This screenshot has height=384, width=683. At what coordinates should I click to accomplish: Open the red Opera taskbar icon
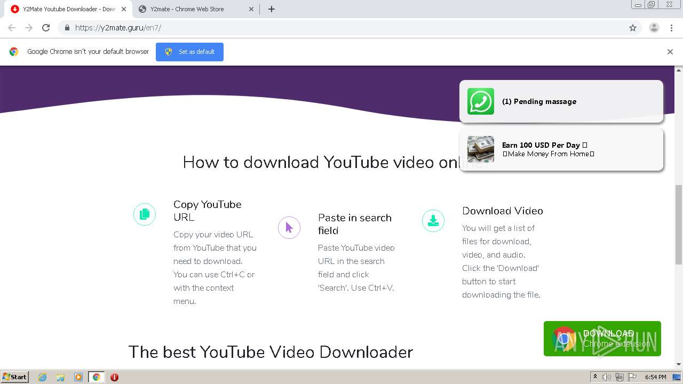114,377
